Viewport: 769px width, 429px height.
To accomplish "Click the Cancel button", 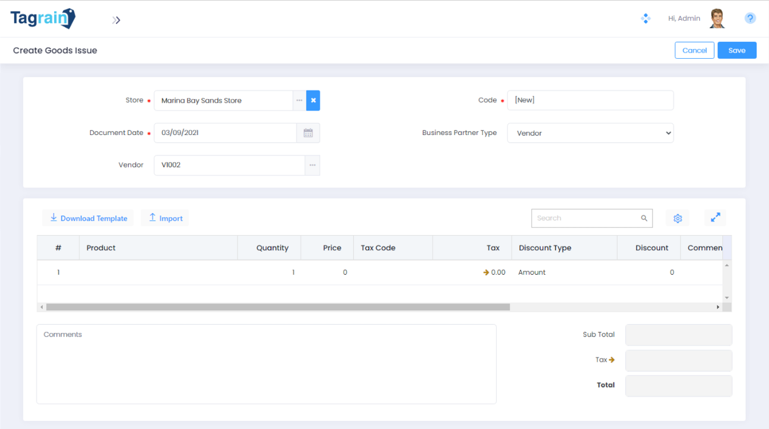I will pos(694,51).
